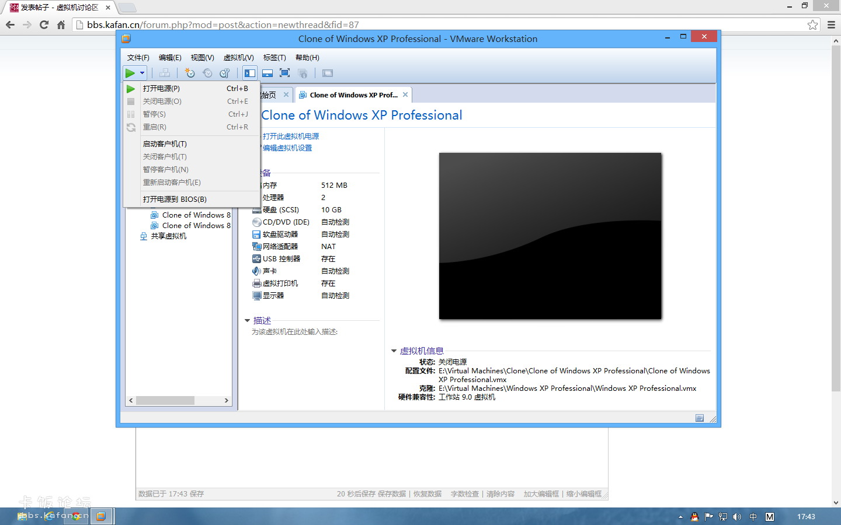Screen dimensions: 841x525
Task: Click the green power-on play button in toolbar
Action: pos(130,73)
